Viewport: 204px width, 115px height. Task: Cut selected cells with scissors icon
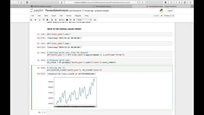pyautogui.click(x=40, y=20)
